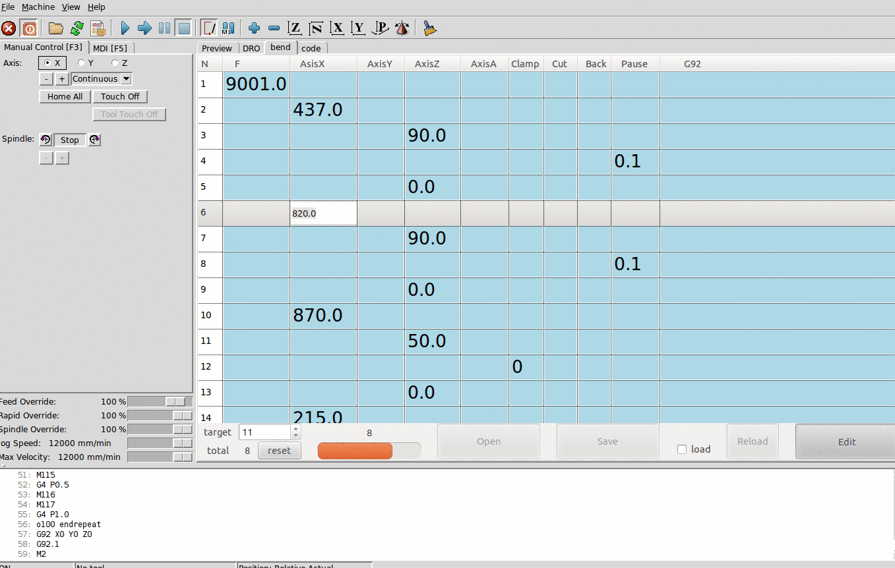
Task: Toggle machine power icon
Action: click(x=29, y=28)
